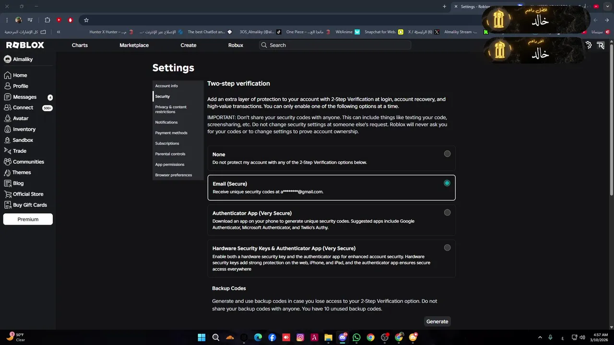Open the Payment methods settings tab
The height and width of the screenshot is (345, 614).
point(178,133)
